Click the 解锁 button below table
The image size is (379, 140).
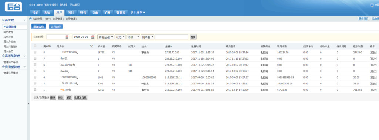click(x=69, y=98)
